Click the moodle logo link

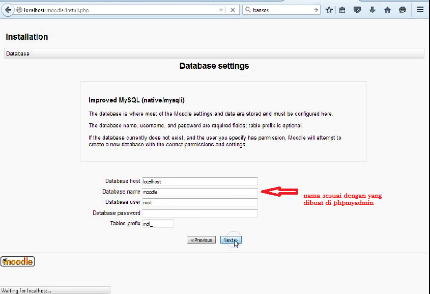point(17,261)
